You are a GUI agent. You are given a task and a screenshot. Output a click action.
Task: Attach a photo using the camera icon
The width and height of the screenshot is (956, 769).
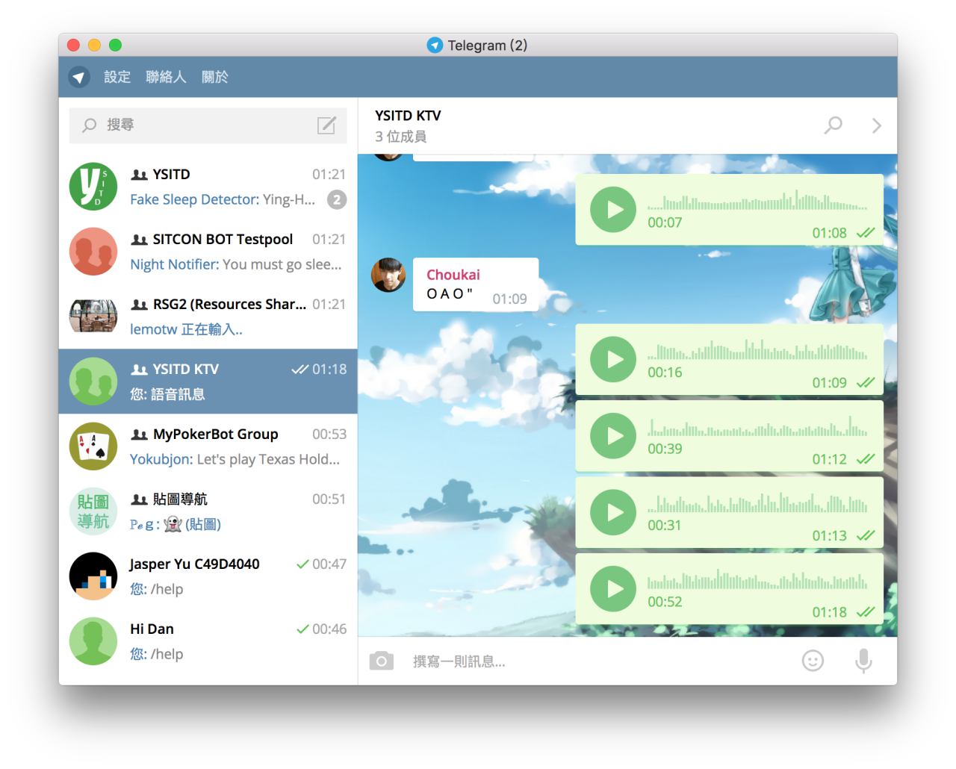[x=381, y=661]
